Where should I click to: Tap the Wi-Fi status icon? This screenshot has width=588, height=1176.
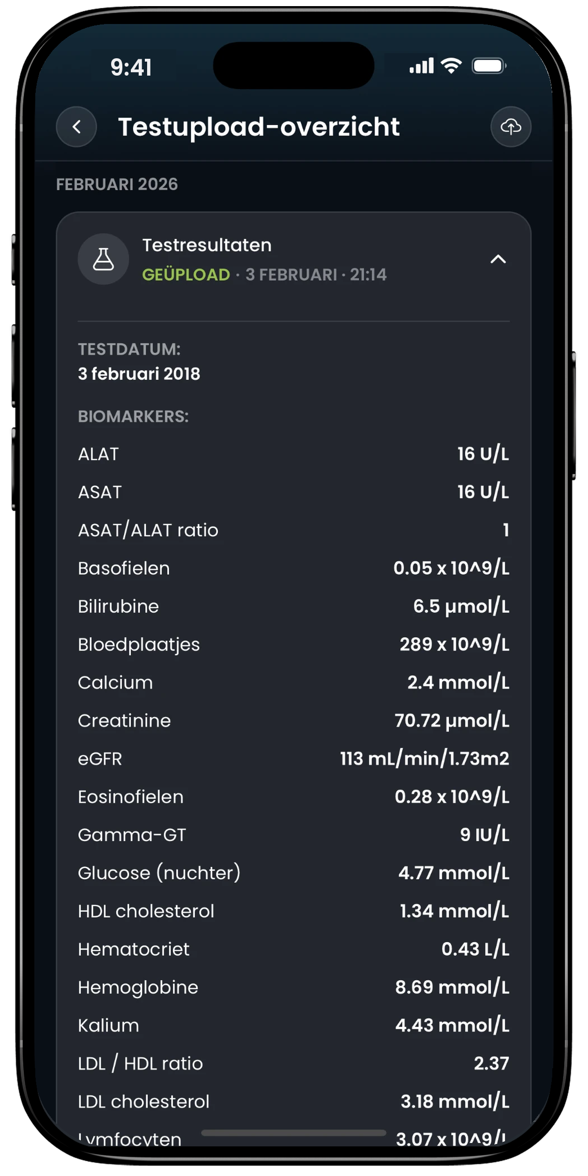[451, 66]
